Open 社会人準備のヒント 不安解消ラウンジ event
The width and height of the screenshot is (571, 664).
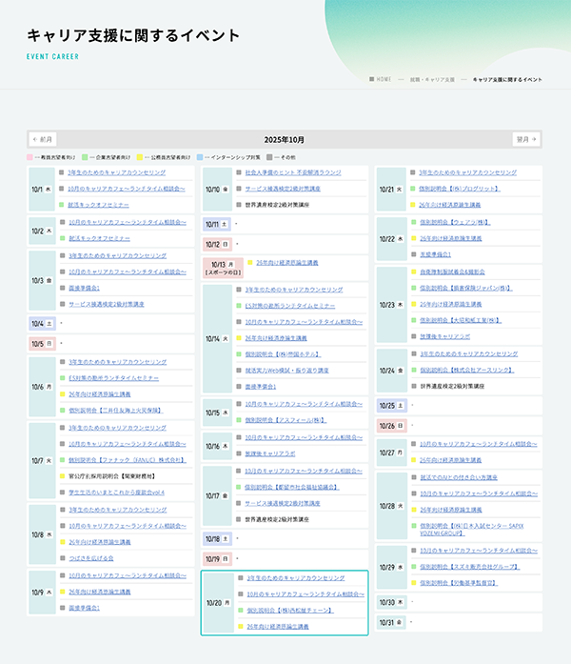tap(292, 173)
